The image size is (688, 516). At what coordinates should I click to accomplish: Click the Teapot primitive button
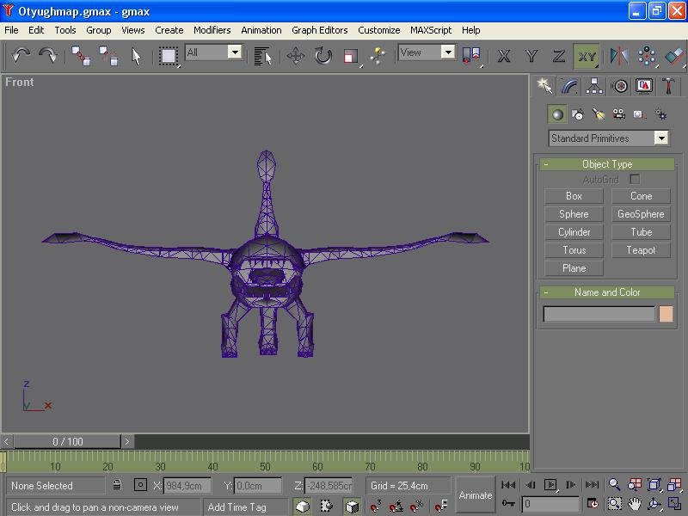[641, 250]
